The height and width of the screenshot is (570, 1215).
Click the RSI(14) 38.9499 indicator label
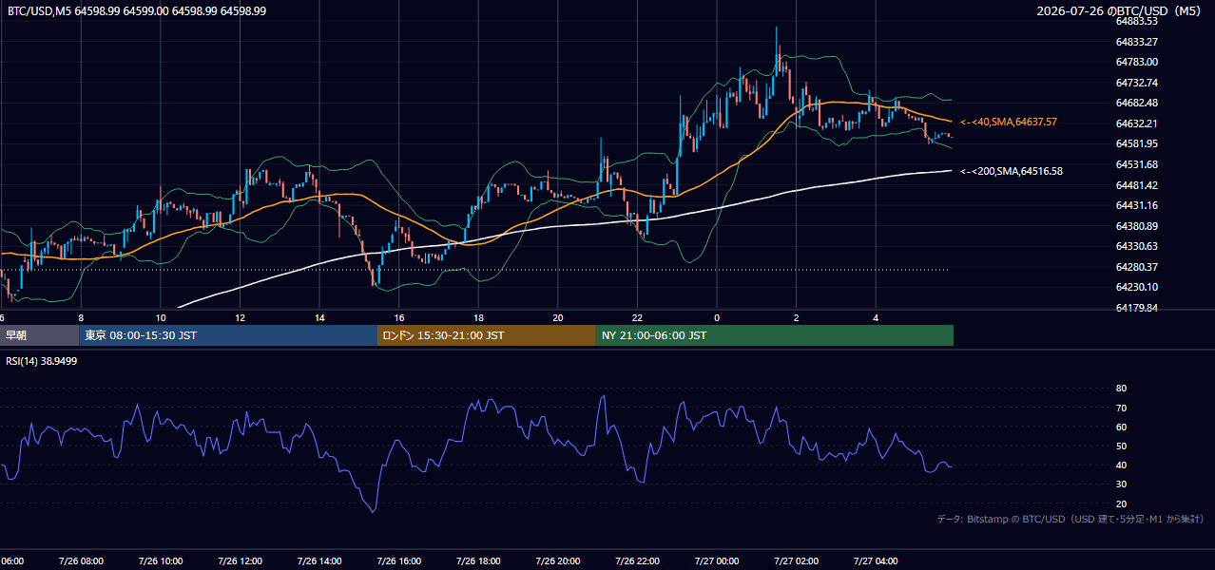coord(41,361)
